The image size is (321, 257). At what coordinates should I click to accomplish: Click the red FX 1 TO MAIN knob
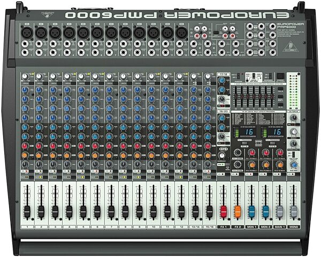click(x=280, y=152)
